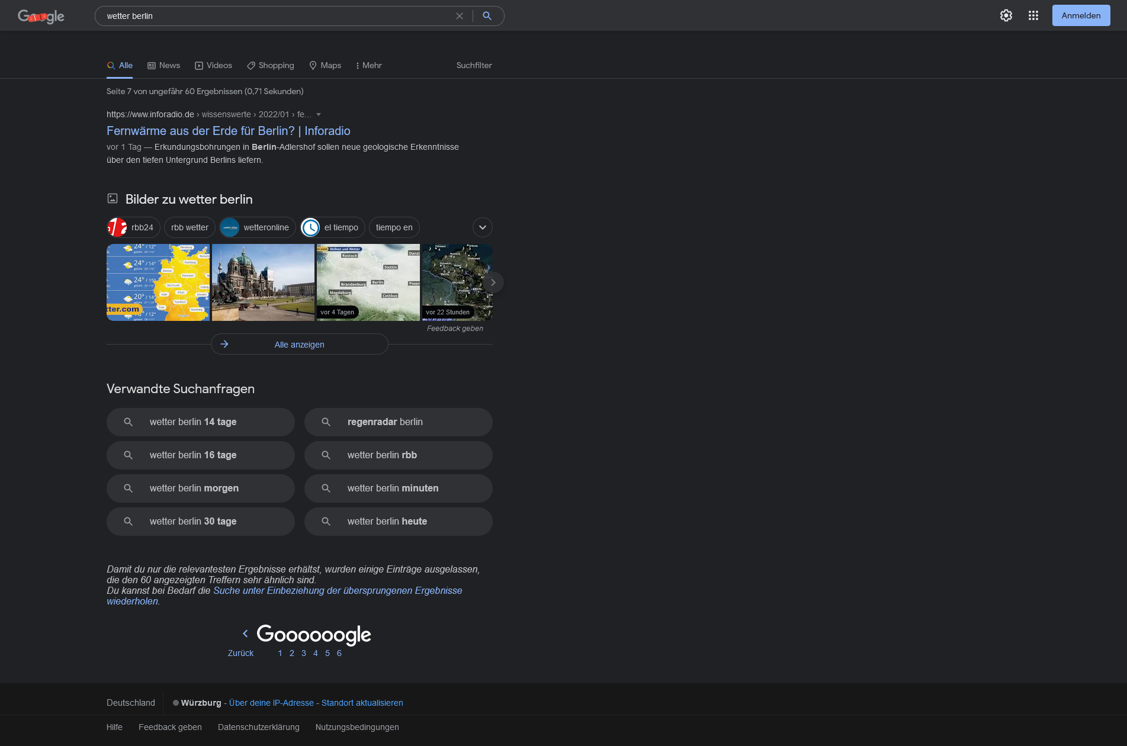The image size is (1127, 746).
Task: Click the Google logo in the header
Action: coord(41,17)
